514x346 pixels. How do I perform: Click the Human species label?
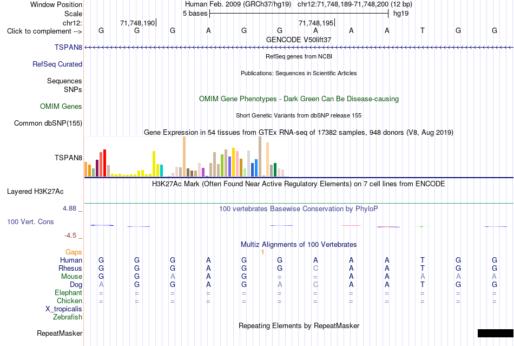[x=71, y=260]
